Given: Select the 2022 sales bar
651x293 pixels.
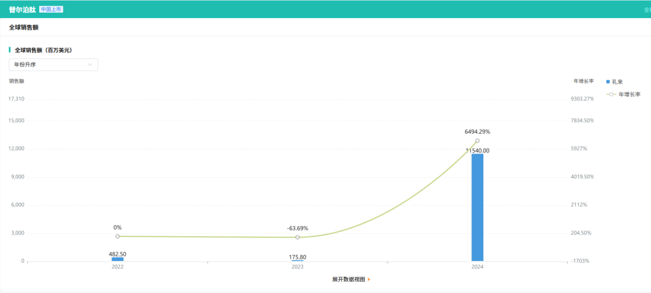Looking at the screenshot, I should pos(118,259).
